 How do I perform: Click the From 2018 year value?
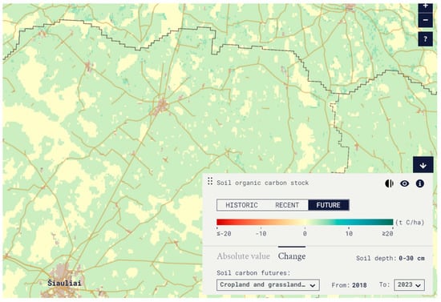pyautogui.click(x=359, y=285)
